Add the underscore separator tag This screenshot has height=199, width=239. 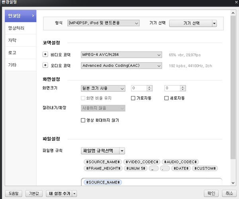154,168
